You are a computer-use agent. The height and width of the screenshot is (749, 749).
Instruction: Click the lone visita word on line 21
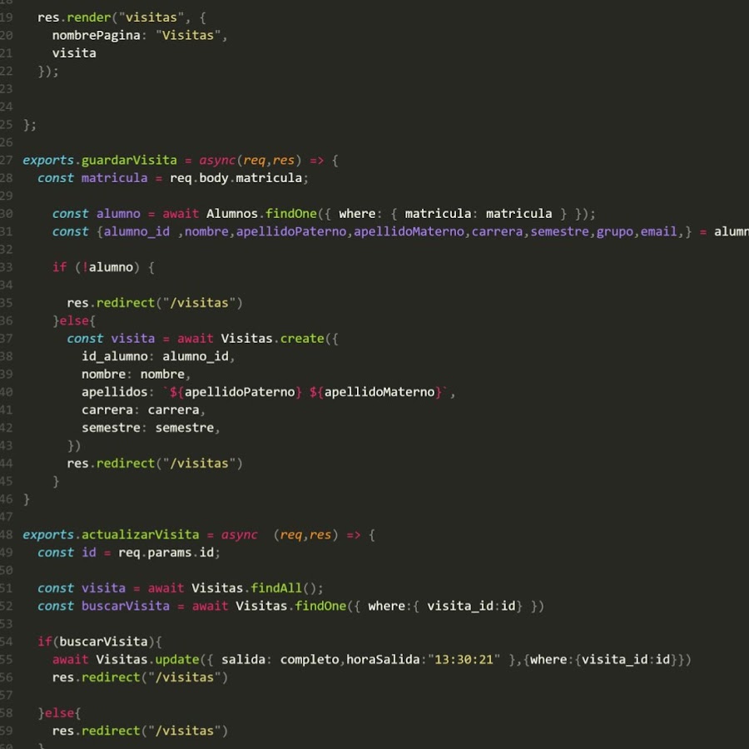pos(74,53)
